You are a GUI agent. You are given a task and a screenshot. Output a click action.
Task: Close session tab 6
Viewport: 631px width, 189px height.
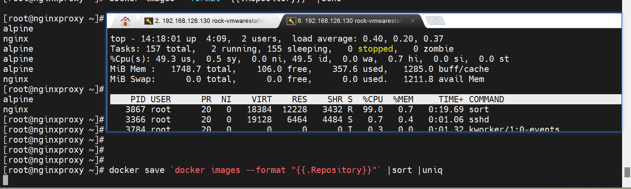coord(413,21)
